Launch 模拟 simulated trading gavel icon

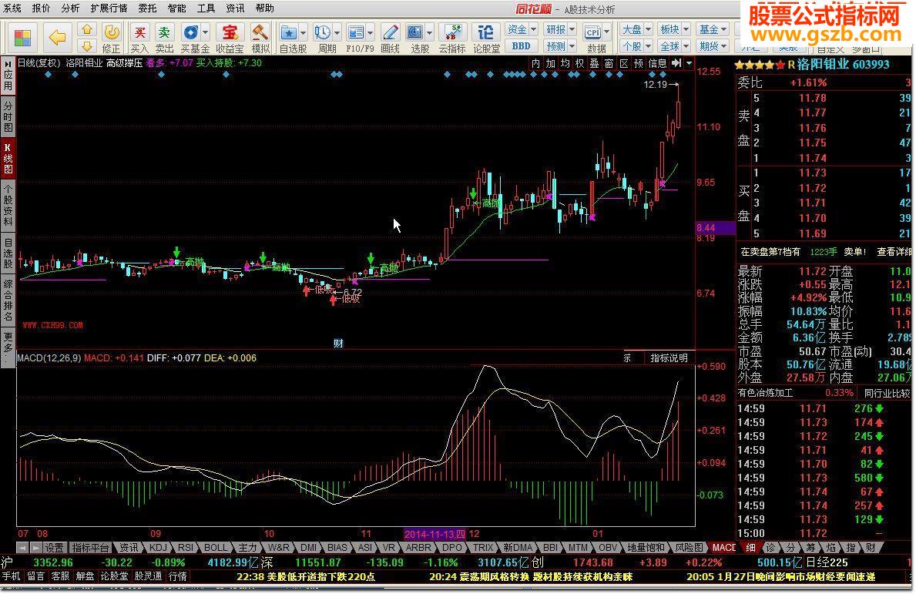click(x=260, y=39)
